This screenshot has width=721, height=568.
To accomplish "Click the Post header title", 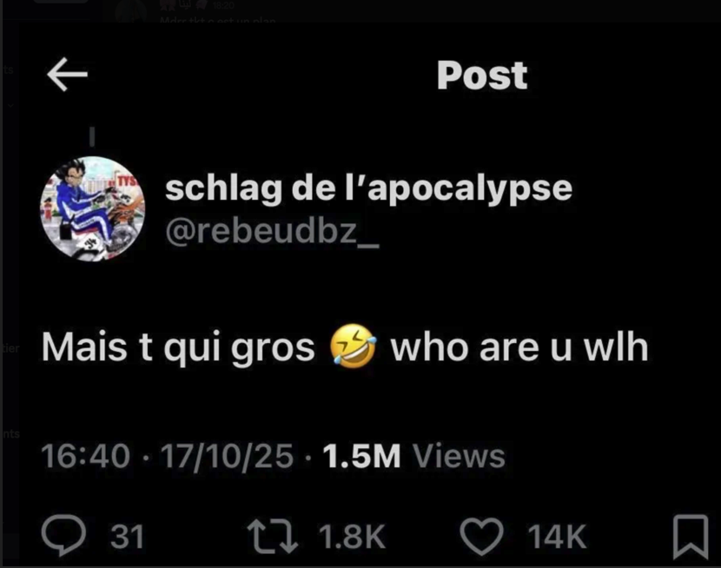I will tap(481, 76).
